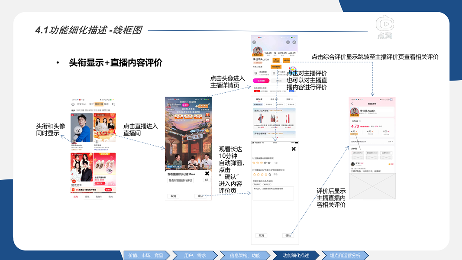Screen dimensions: 462x260
Task: Click the first lipstick product image
Action: click(x=261, y=118)
